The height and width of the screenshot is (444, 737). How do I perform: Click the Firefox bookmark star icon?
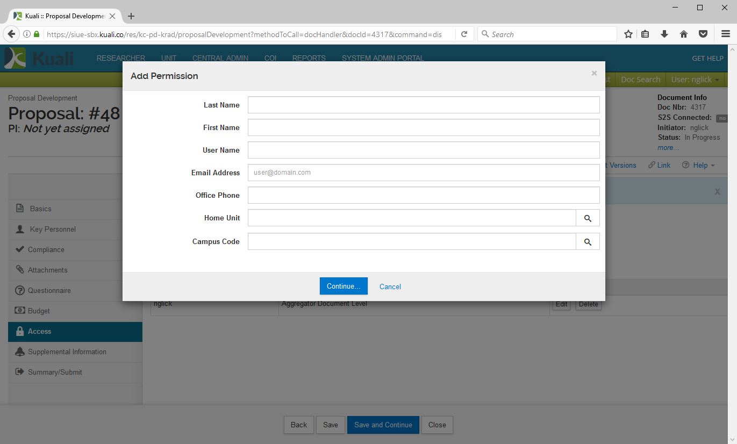click(x=628, y=34)
